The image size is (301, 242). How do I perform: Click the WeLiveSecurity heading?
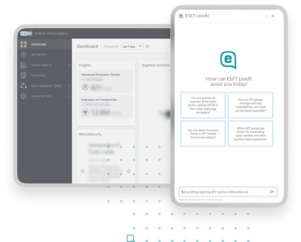pos(90,134)
